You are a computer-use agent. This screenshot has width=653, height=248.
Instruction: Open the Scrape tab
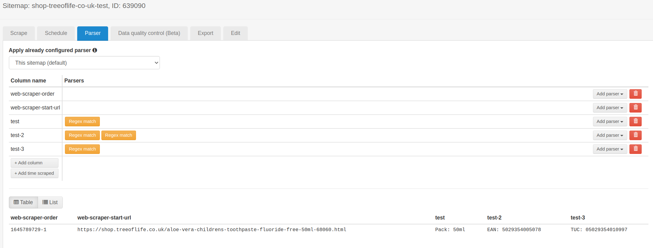point(19,33)
